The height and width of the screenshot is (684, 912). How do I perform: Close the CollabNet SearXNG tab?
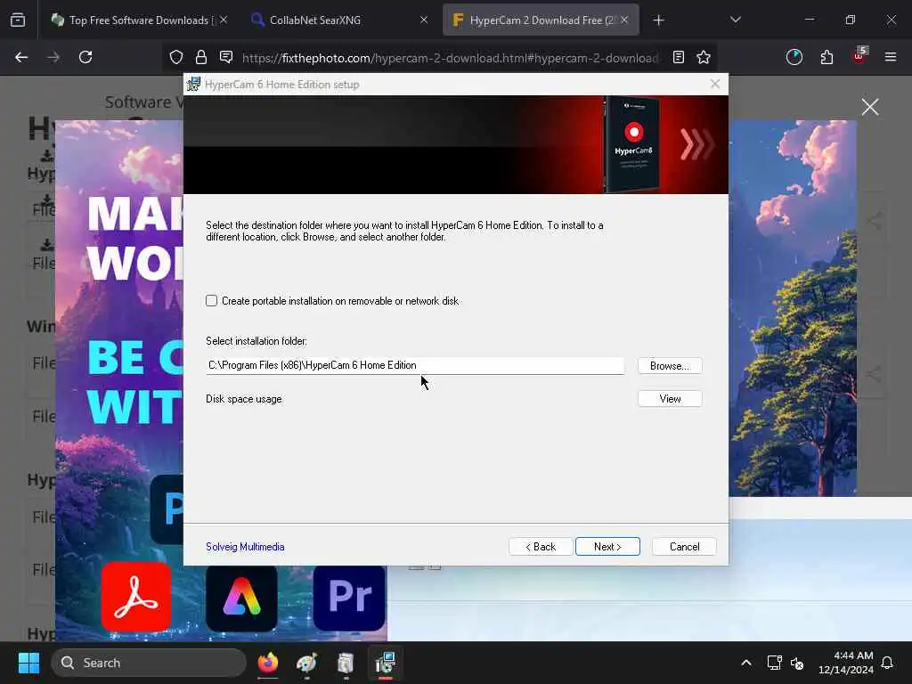(x=423, y=20)
